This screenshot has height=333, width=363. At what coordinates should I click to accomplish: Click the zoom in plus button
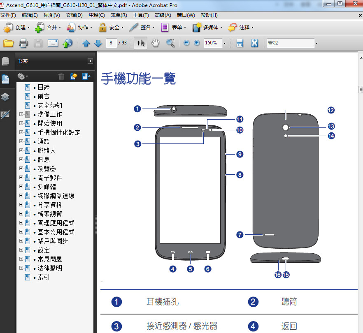coord(197,43)
